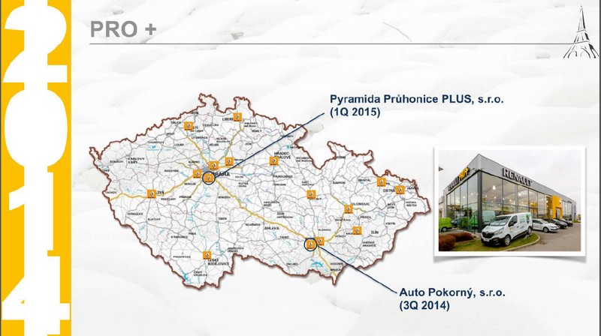Select the circled Renault marker at Praha

209,178
